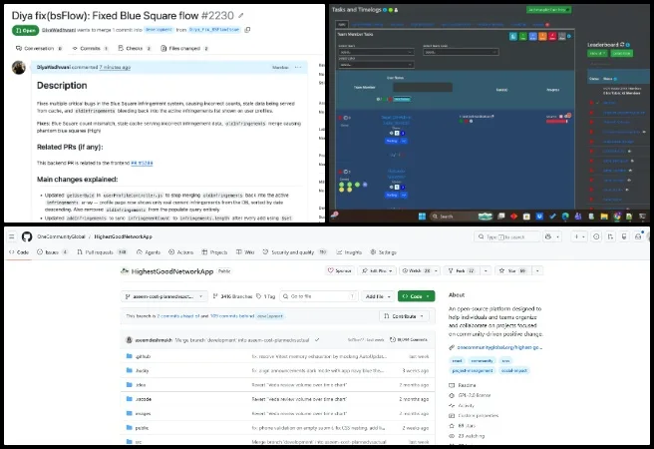Screen dimensions: 654x449
Task: Click the Fork button
Action: coord(461,270)
